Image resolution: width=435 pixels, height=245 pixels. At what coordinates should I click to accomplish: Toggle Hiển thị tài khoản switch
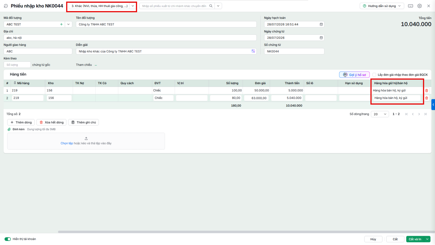click(8, 239)
